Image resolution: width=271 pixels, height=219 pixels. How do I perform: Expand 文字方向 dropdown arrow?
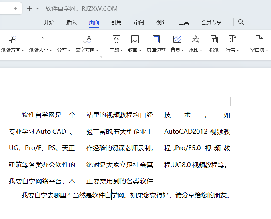pyautogui.click(x=97, y=50)
